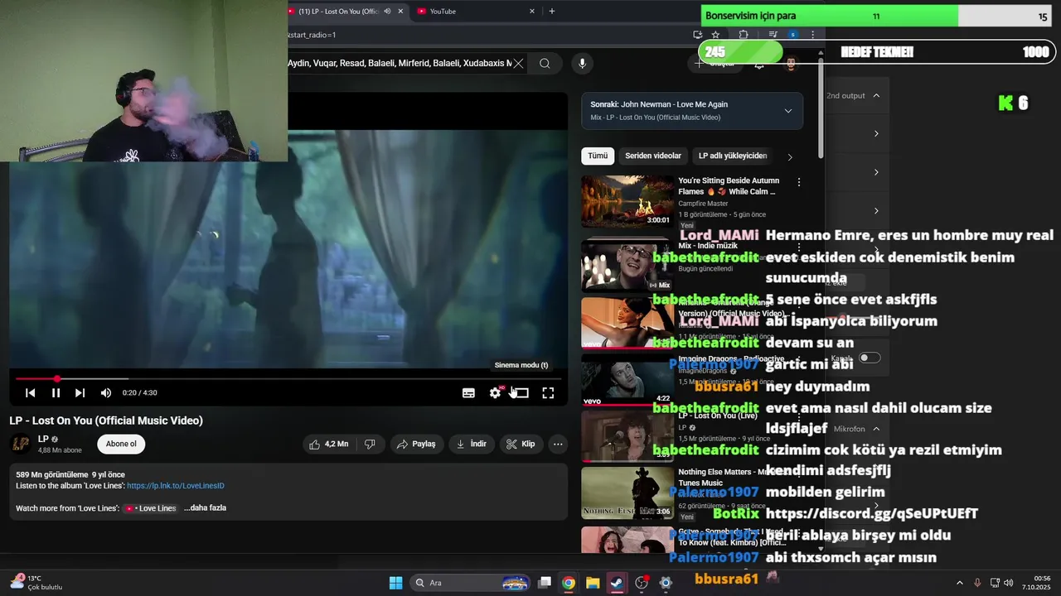Image resolution: width=1061 pixels, height=596 pixels.
Task: Create a clip with the Klip button
Action: (x=521, y=445)
